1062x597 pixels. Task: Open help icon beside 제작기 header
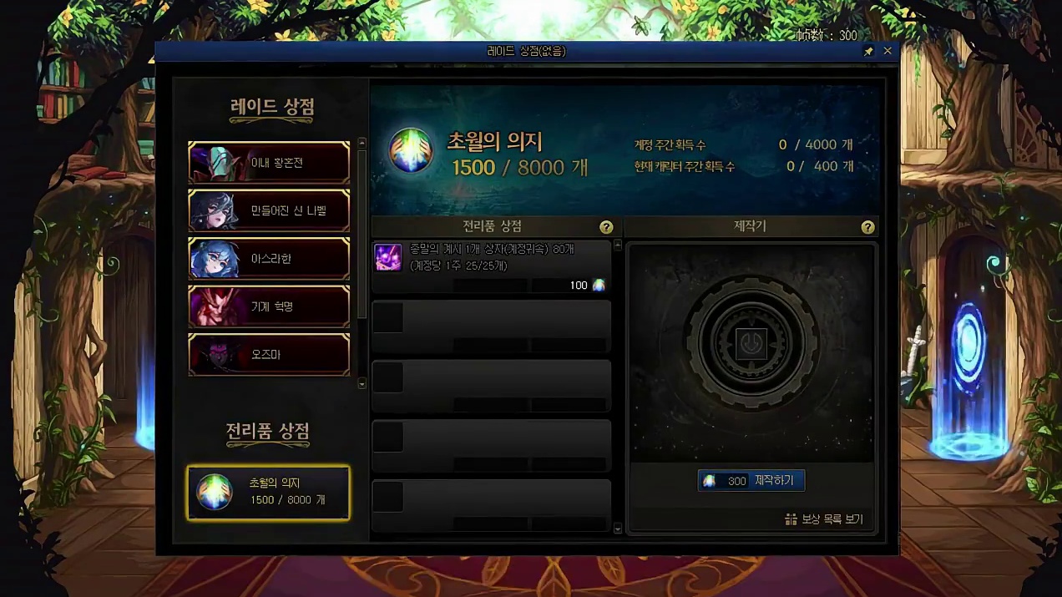pos(867,227)
